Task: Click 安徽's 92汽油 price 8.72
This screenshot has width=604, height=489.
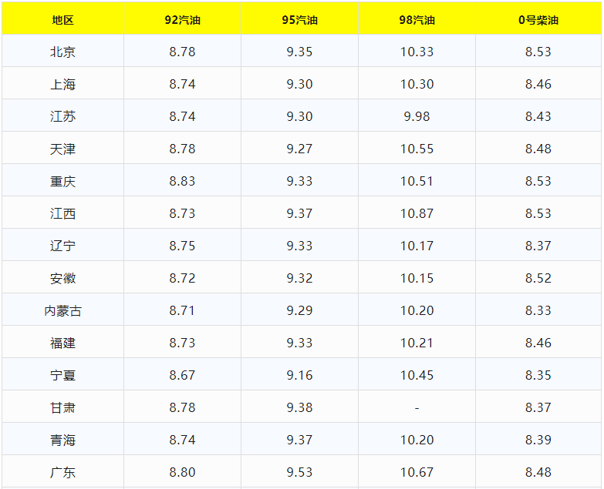Action: (x=183, y=278)
